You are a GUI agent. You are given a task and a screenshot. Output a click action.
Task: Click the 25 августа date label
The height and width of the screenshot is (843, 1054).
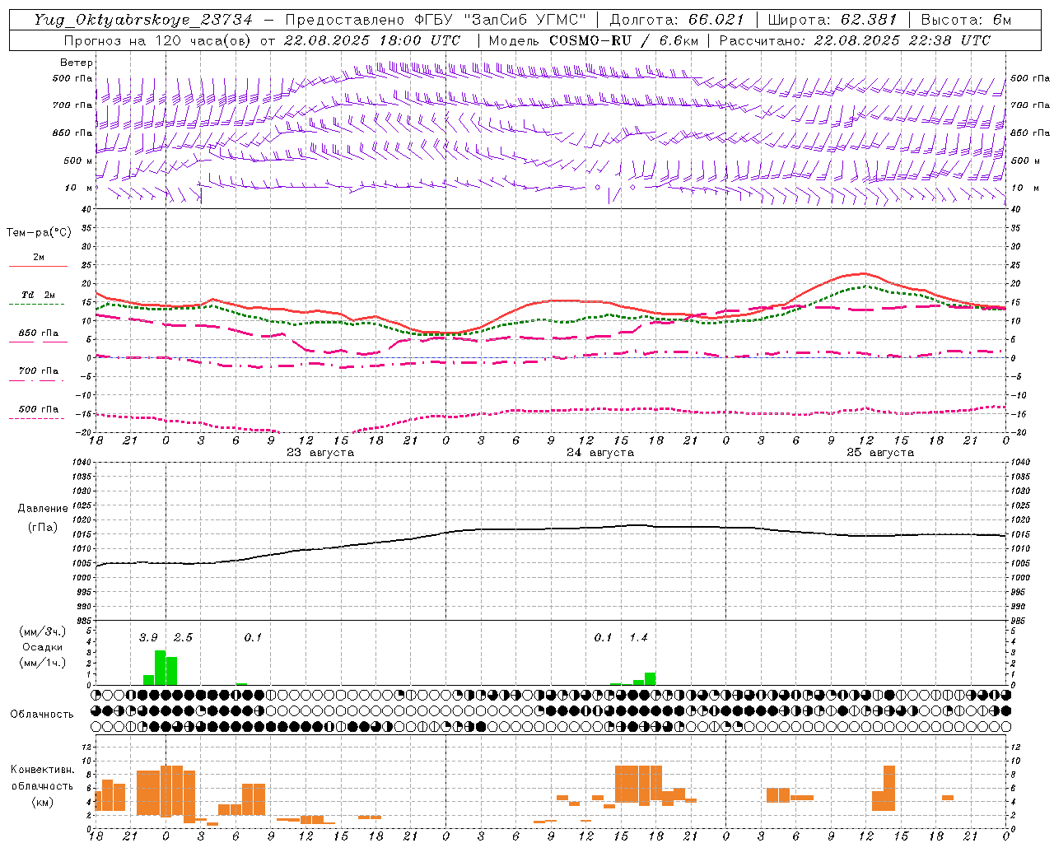click(x=880, y=453)
